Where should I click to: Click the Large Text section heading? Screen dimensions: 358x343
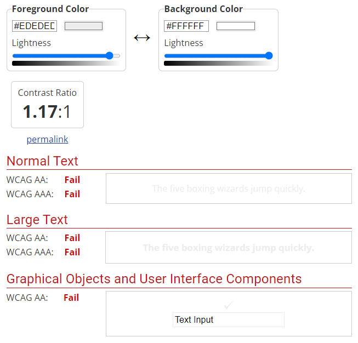pos(37,220)
